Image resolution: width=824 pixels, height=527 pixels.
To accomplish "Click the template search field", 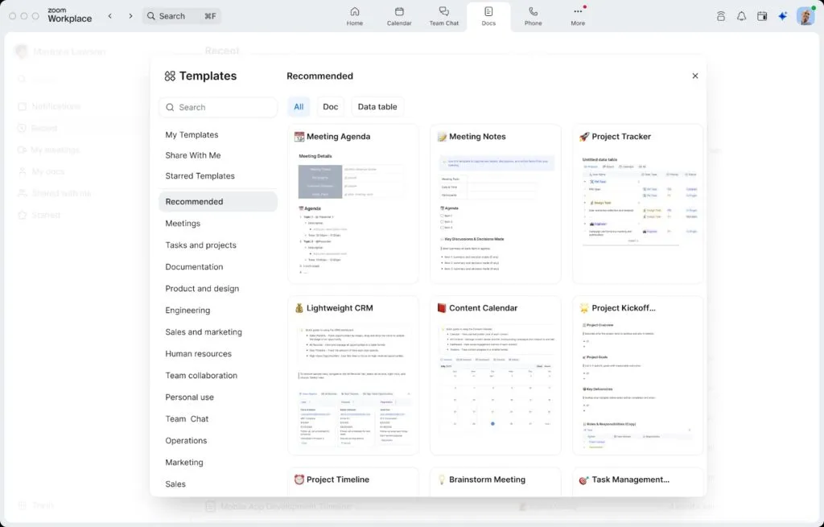I will tap(219, 107).
